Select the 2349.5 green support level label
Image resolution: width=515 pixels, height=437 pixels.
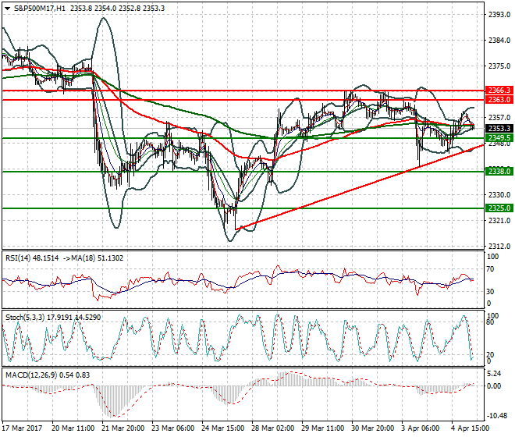499,138
